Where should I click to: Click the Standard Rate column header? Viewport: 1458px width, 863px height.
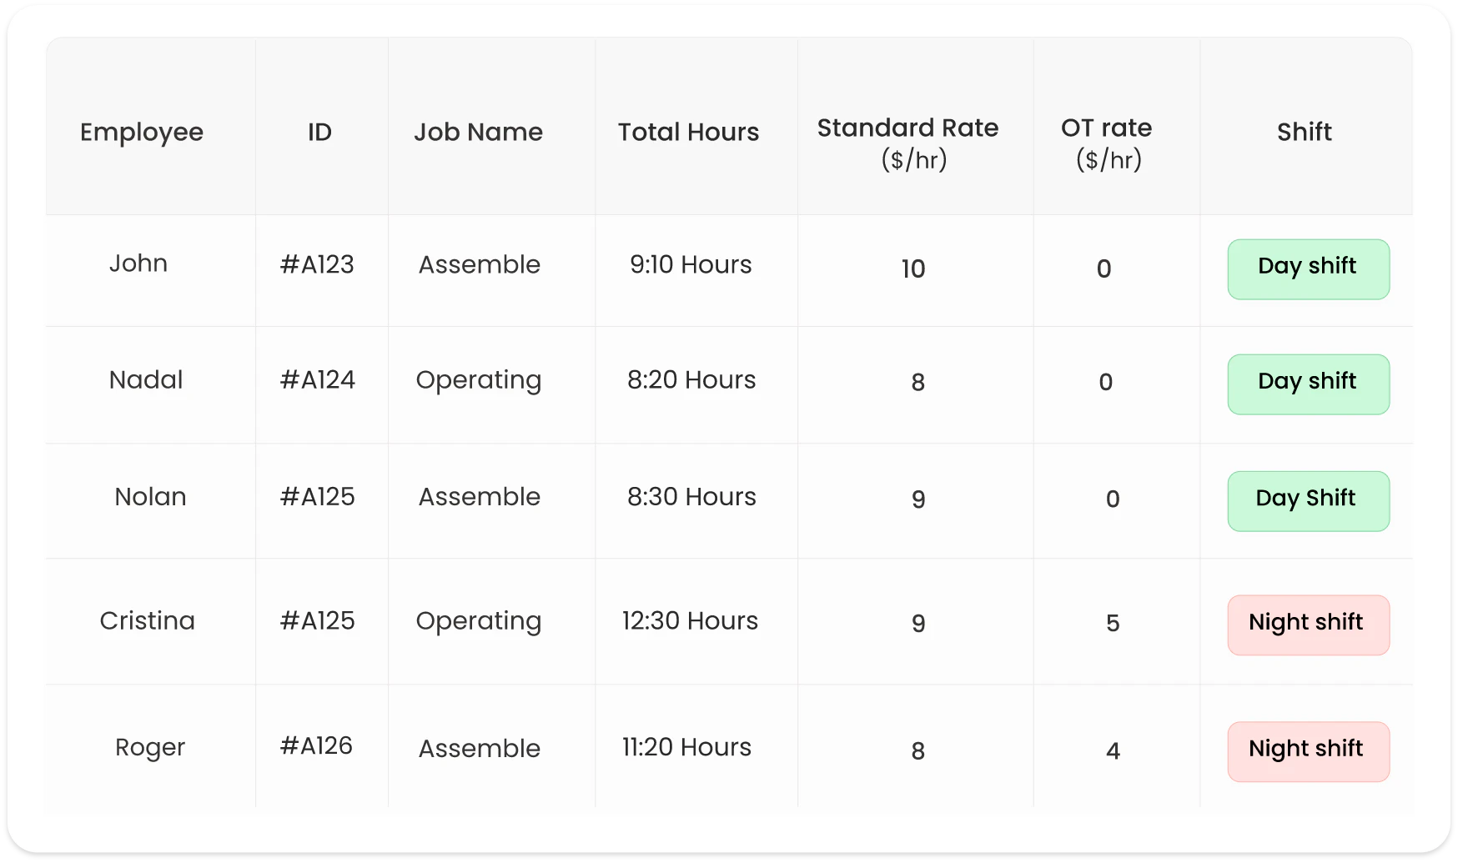907,143
